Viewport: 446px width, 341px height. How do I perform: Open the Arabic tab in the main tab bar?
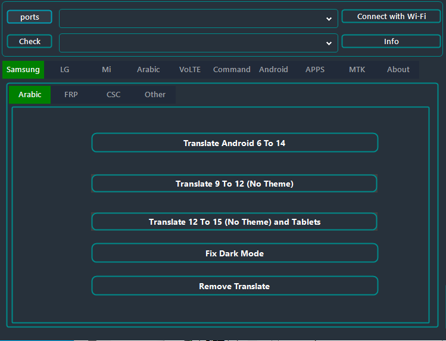(x=148, y=70)
